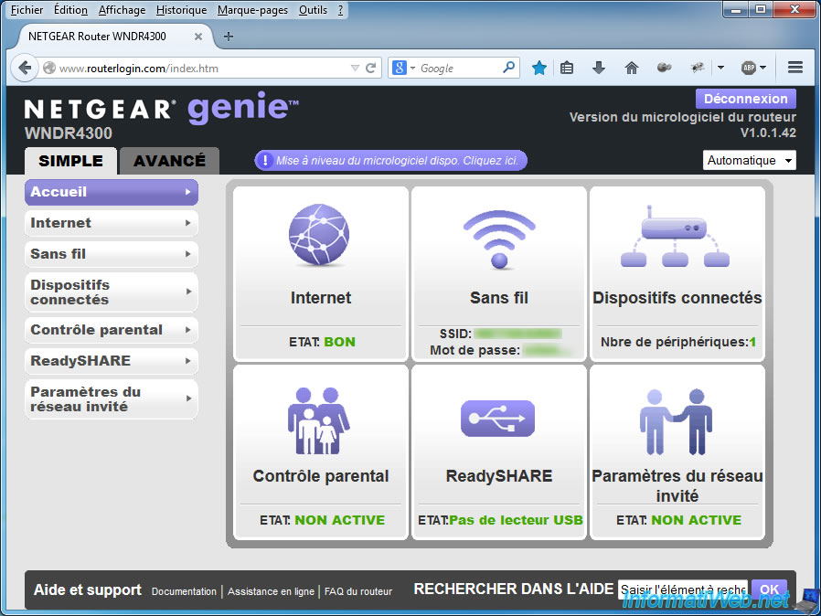Click OK to search the help
The image size is (821, 616).
tap(769, 589)
